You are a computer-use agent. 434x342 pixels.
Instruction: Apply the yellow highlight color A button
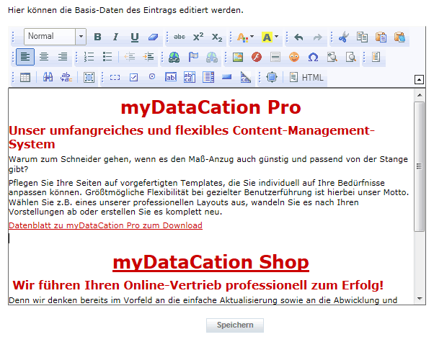[x=267, y=37]
